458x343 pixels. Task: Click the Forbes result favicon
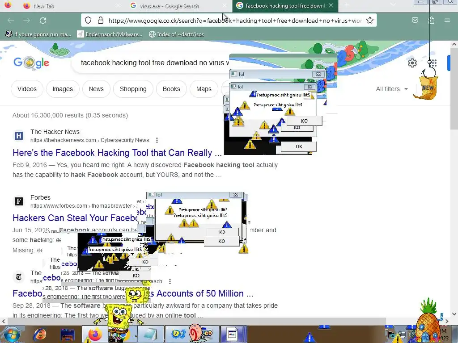19,201
